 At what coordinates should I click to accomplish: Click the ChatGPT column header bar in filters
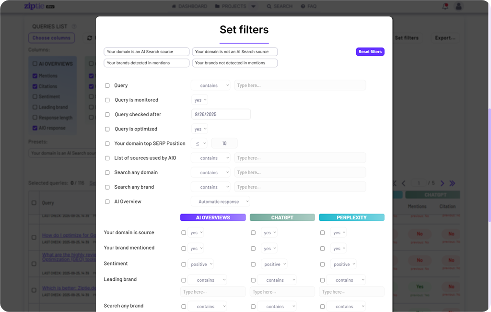[282, 217]
